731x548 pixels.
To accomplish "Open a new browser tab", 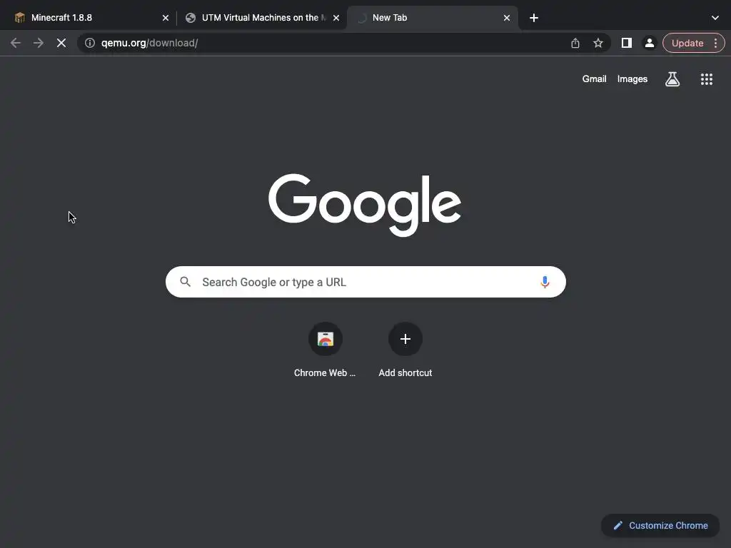I will click(534, 18).
